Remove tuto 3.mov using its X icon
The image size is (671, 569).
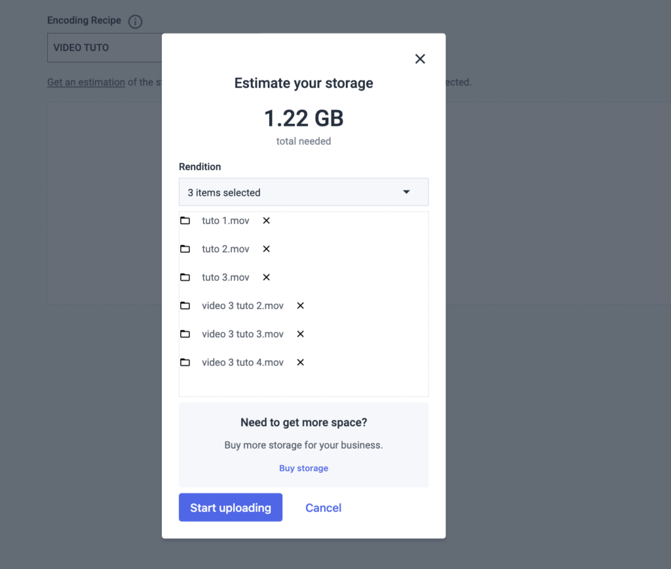[x=265, y=277]
